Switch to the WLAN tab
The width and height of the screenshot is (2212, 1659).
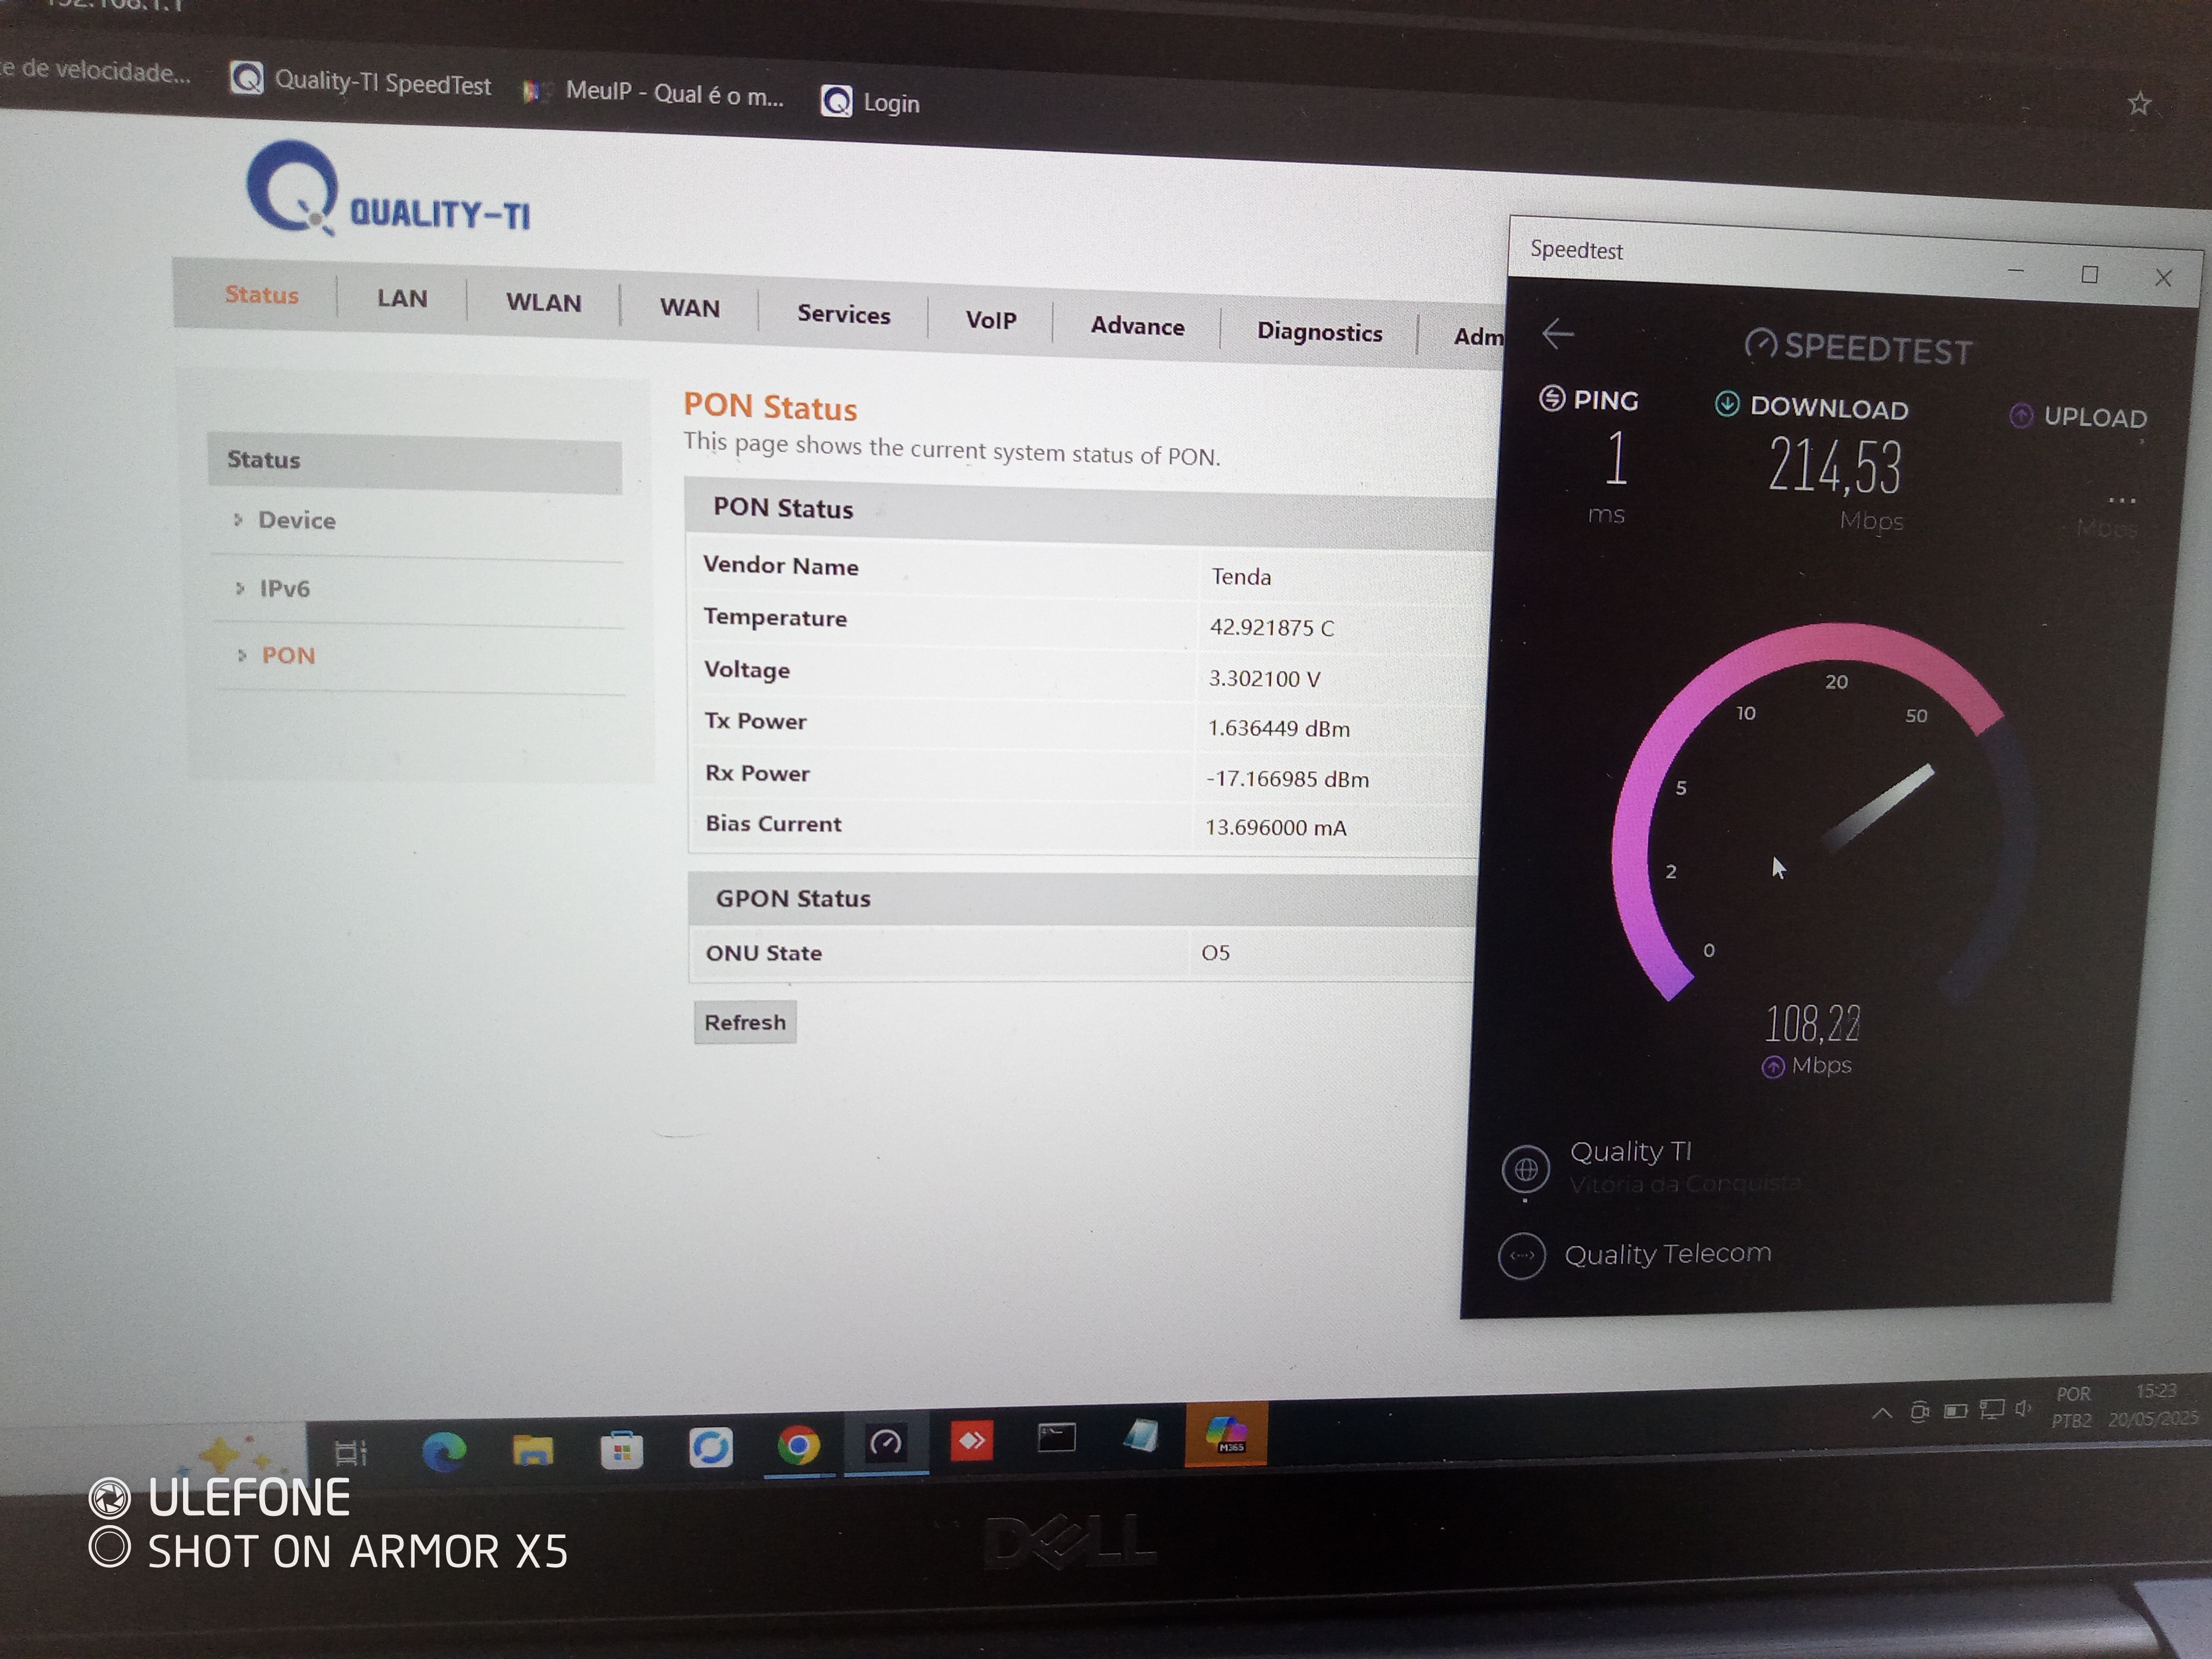click(543, 303)
